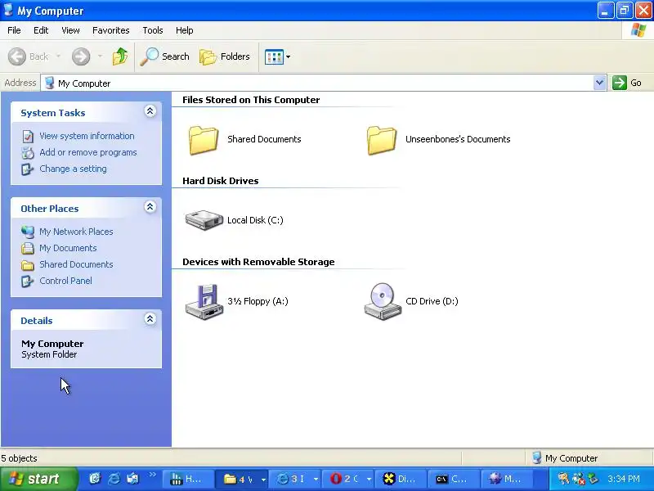Select the 3½ Floppy (A:) icon

click(x=203, y=302)
